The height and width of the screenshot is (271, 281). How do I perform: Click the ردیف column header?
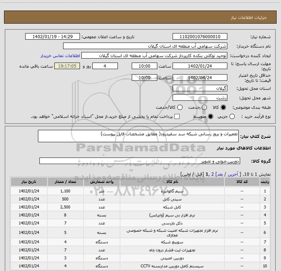(x=265, y=182)
